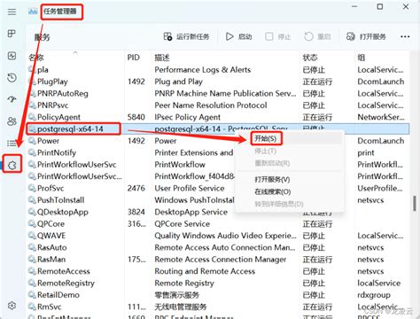Click description 'IPsec Policy Agent'
420x319 pixels.
188,117
